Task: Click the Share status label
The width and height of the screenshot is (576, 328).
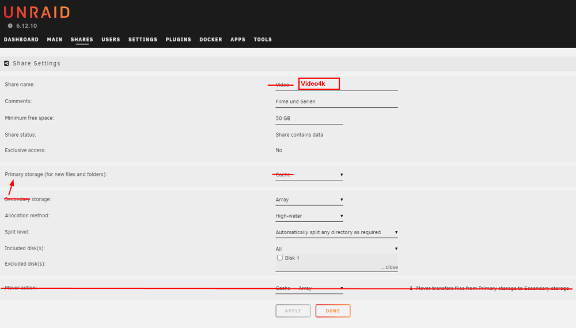Action: tap(21, 134)
